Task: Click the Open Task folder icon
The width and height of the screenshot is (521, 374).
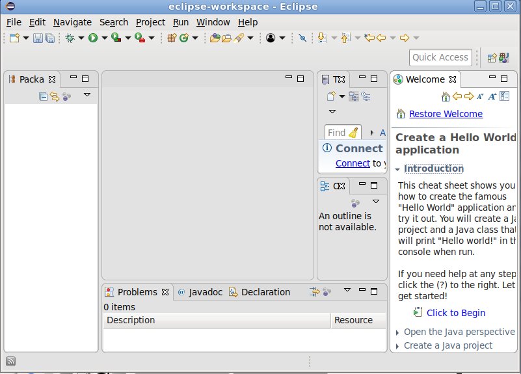Action: (x=226, y=38)
